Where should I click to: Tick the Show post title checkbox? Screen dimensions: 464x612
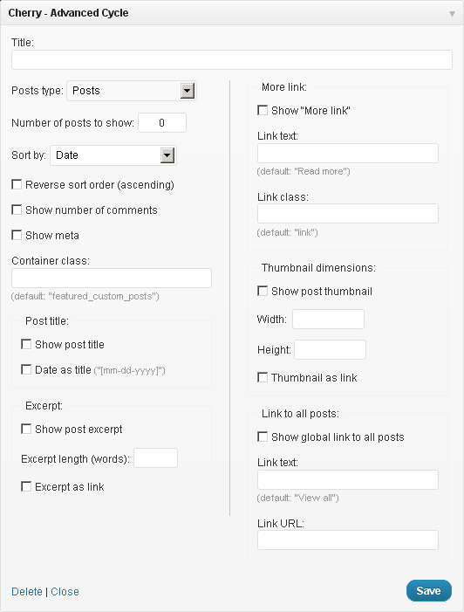coord(26,344)
